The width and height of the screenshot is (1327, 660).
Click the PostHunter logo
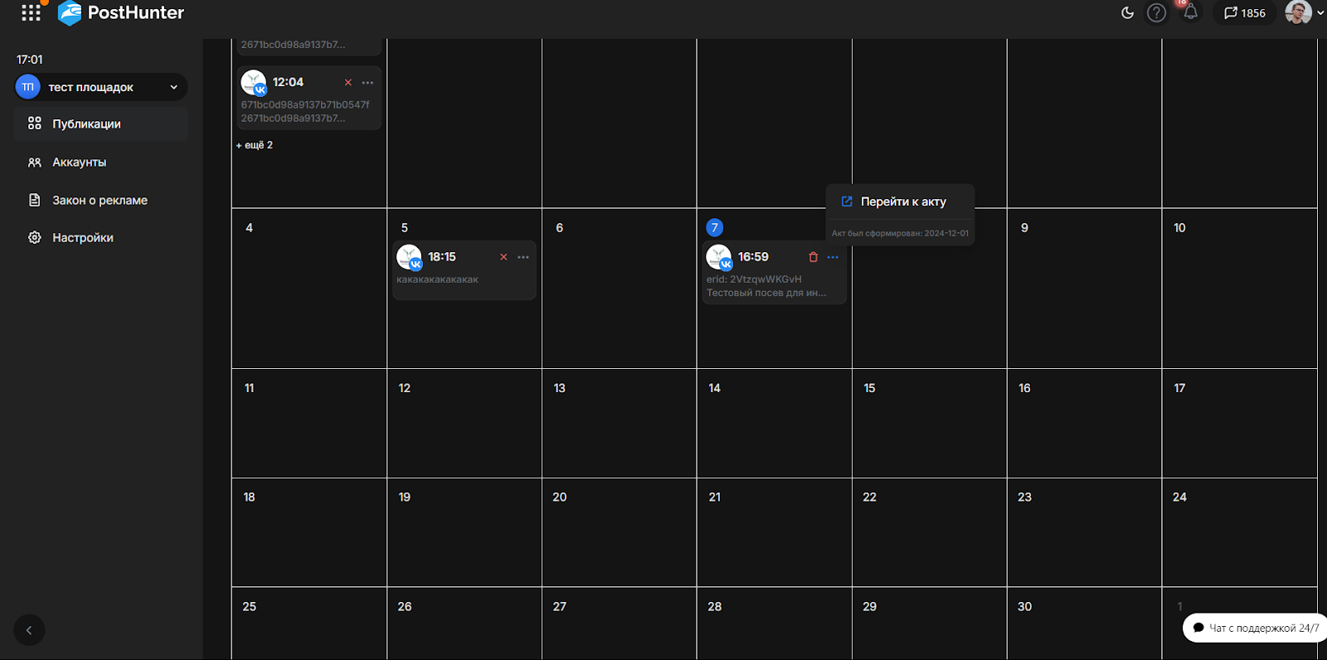121,12
